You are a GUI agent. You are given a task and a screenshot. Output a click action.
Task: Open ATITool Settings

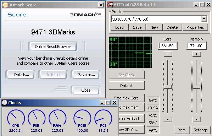201,130
